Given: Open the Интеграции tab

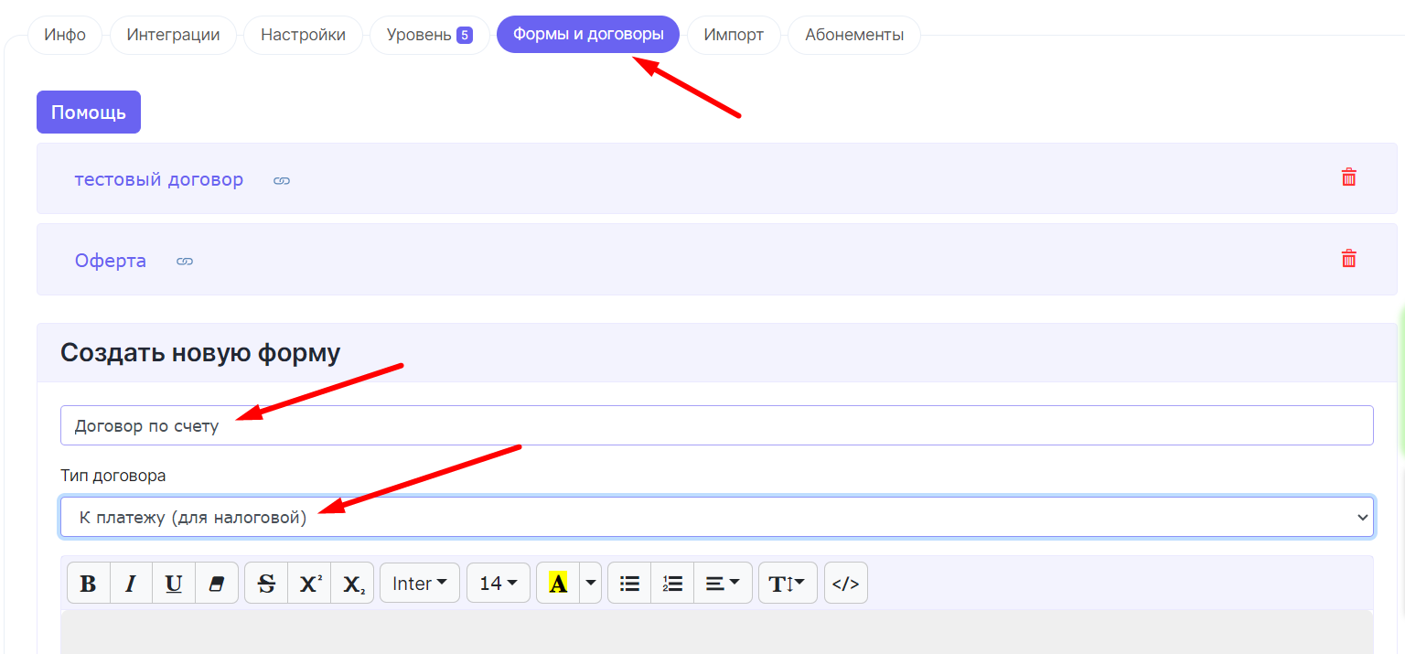Looking at the screenshot, I should click(173, 36).
